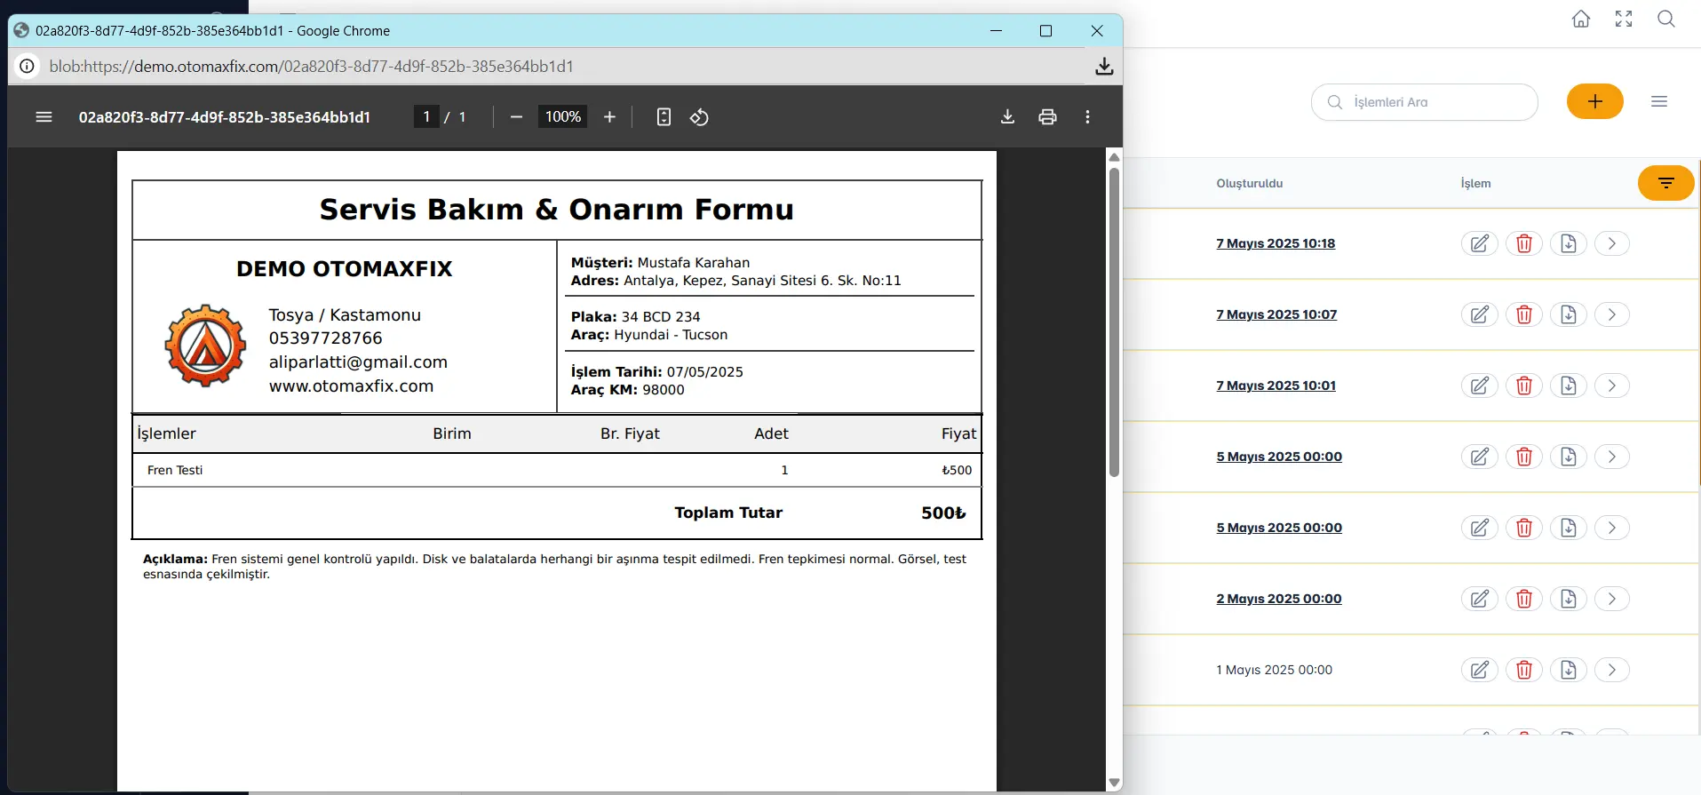This screenshot has width=1701, height=795.
Task: Open hamburger menu beside plus button
Action: (1659, 101)
